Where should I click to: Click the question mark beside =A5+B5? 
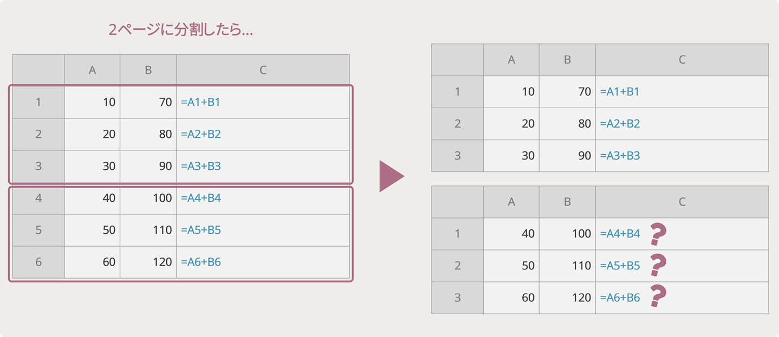point(658,265)
